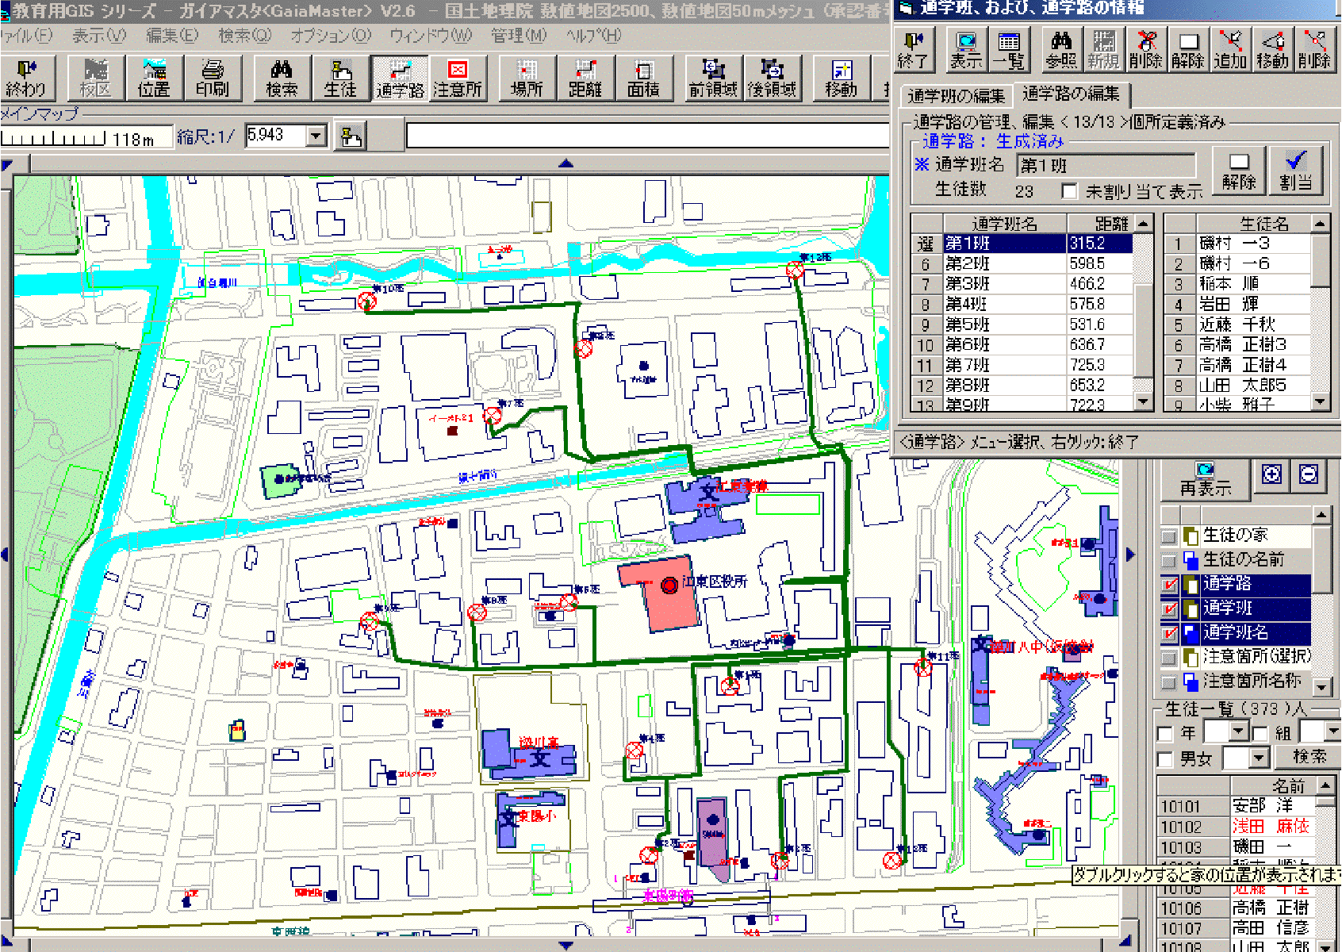Open the 表示(V) menu
The height and width of the screenshot is (952, 1342).
point(99,36)
